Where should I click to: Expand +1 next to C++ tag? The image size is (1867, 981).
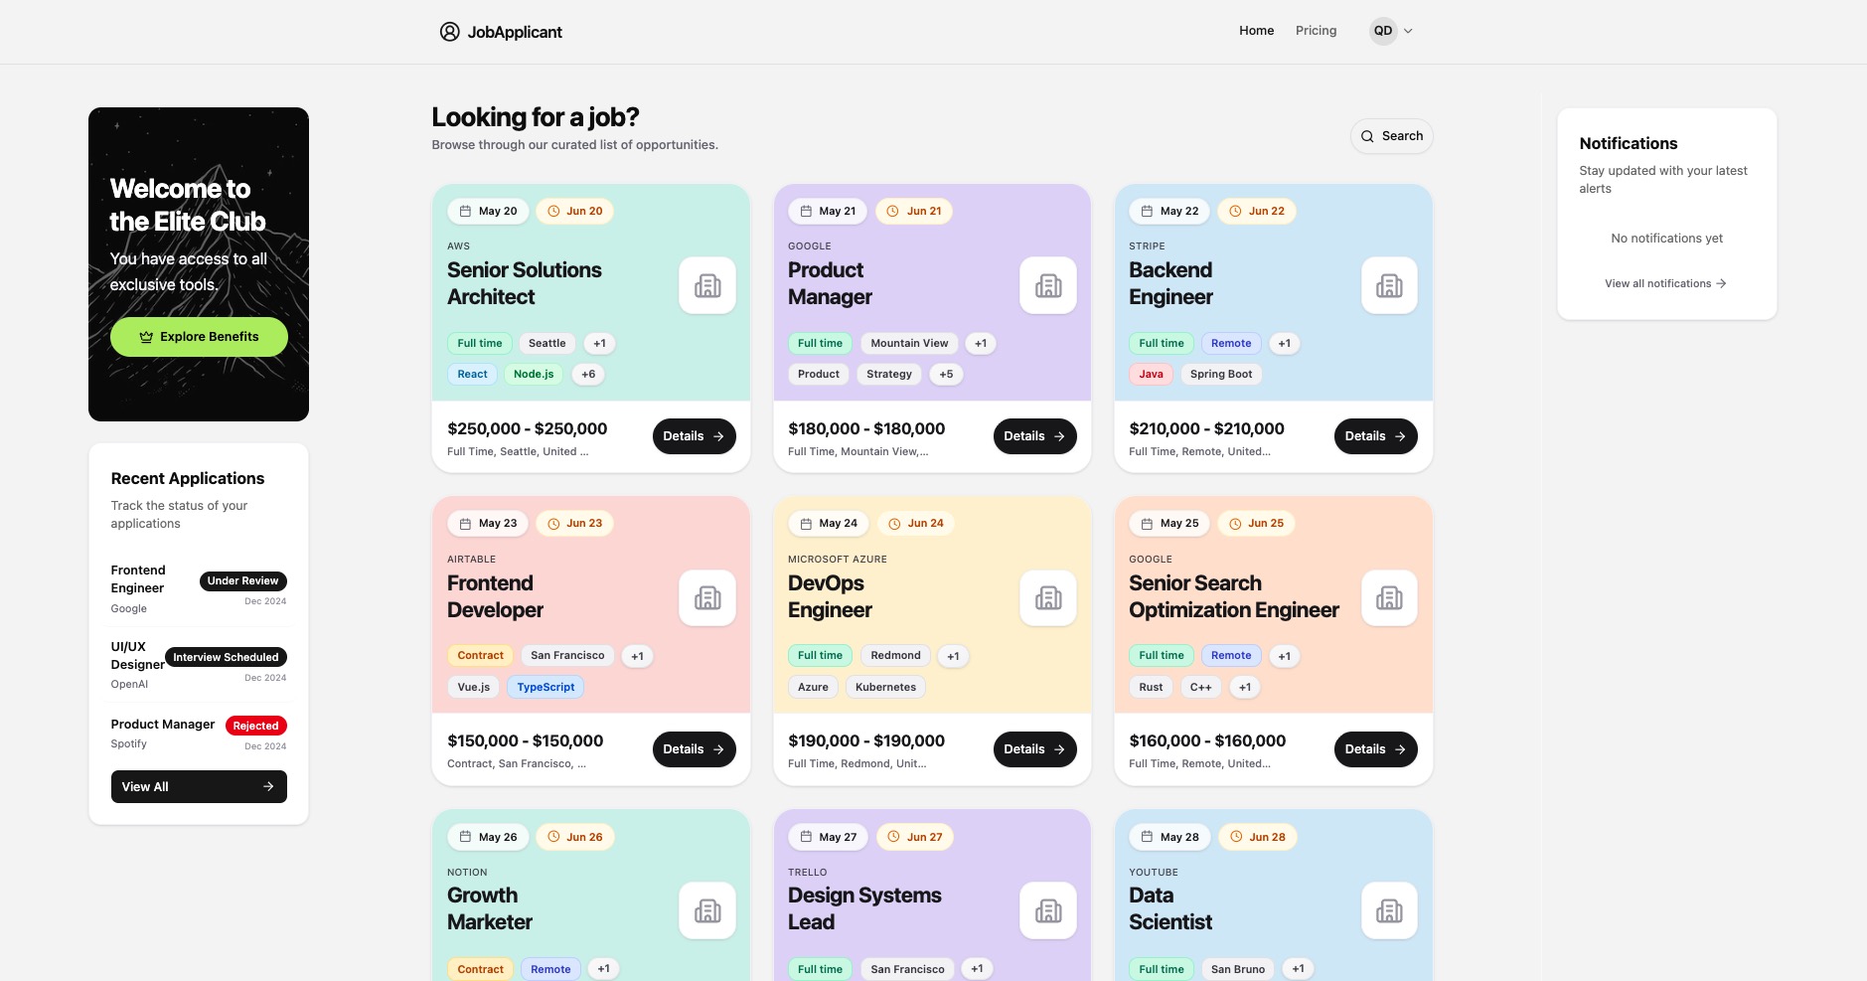point(1245,687)
